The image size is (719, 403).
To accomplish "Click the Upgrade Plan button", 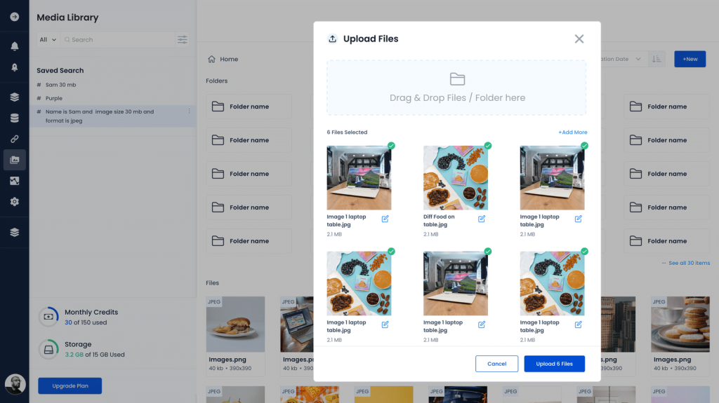I will point(70,386).
